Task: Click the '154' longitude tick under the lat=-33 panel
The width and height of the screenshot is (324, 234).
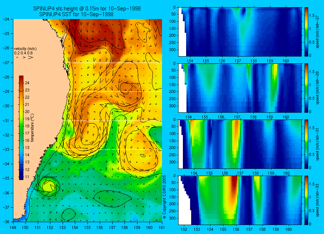Action: [210, 229]
